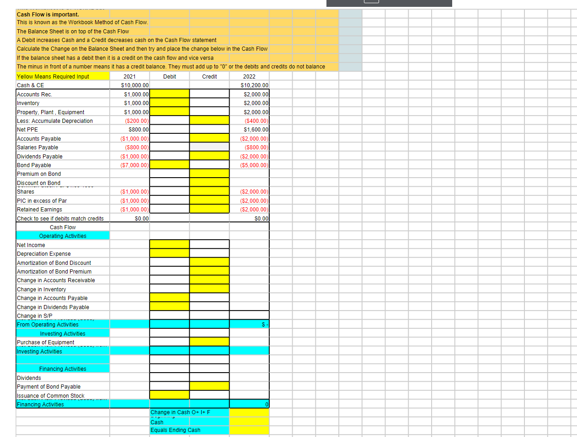Click the yellow Credit cell for Accounts Payable

(x=209, y=137)
